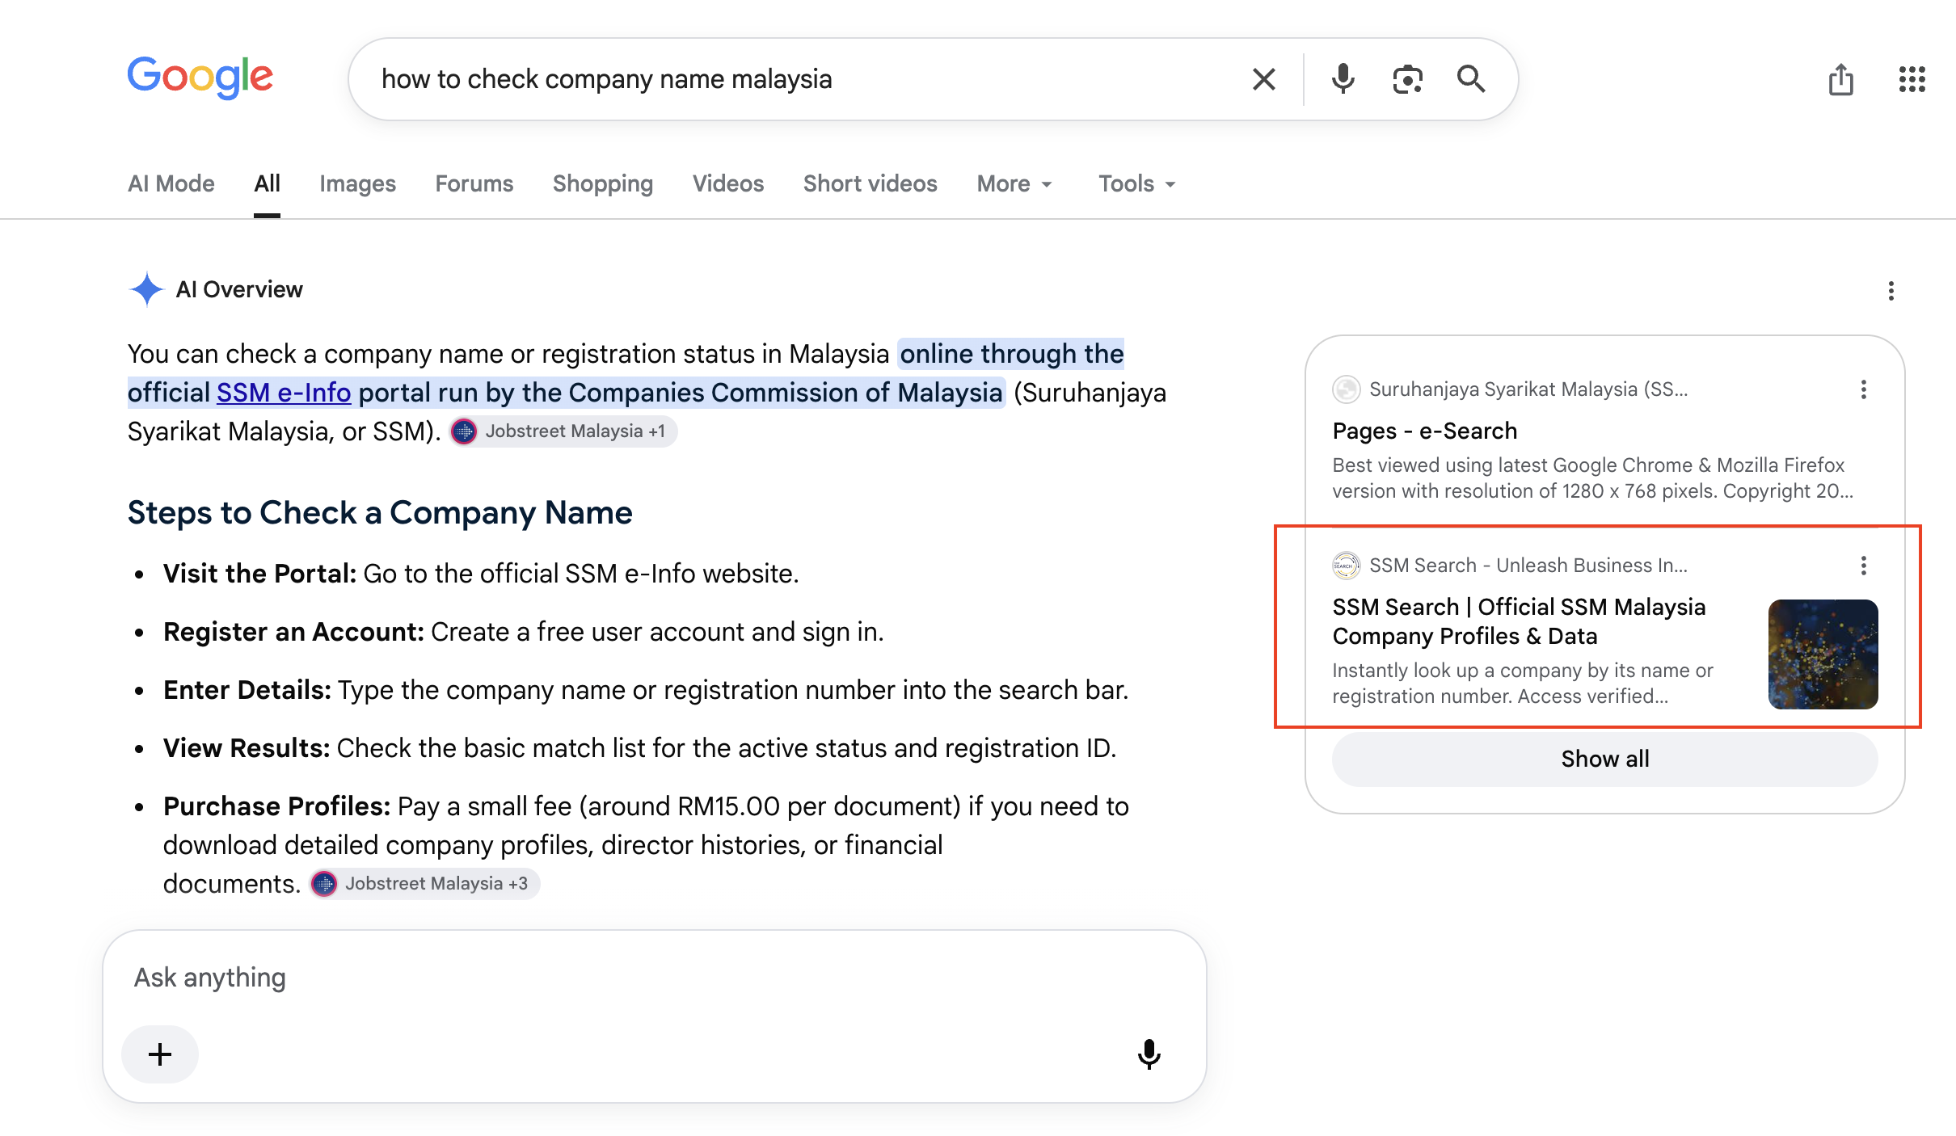
Task: Click microphone in the Ask anything box
Action: pyautogui.click(x=1149, y=1054)
